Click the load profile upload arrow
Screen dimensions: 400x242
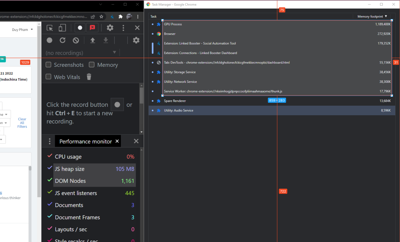tap(93, 40)
